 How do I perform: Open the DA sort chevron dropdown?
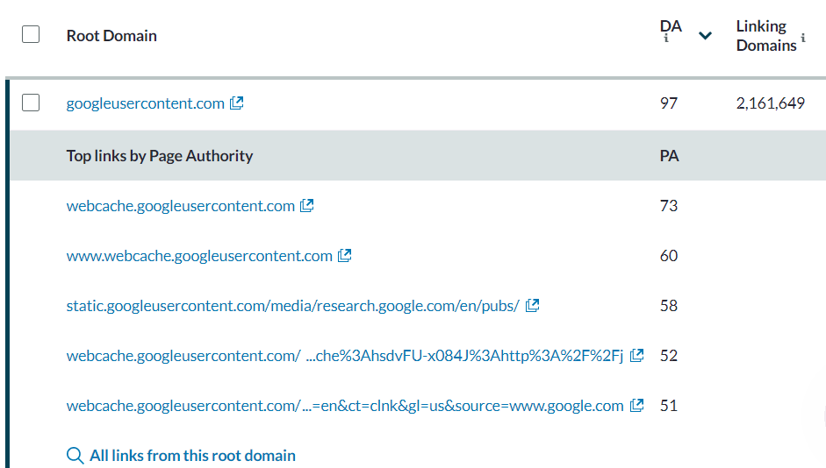click(x=704, y=36)
